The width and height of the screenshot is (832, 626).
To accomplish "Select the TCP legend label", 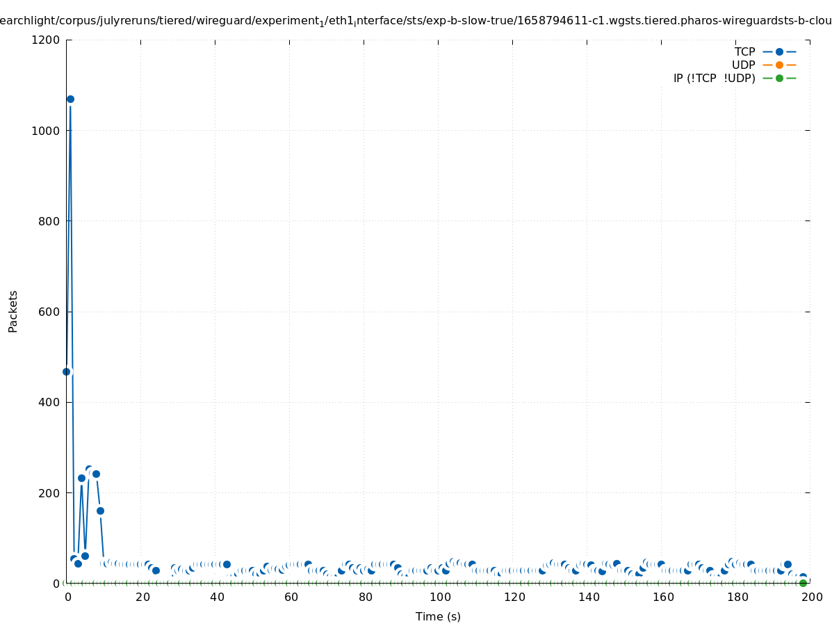I will 744,51.
